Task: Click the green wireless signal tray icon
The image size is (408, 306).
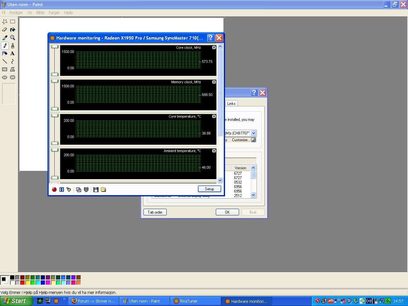Action: 388,301
